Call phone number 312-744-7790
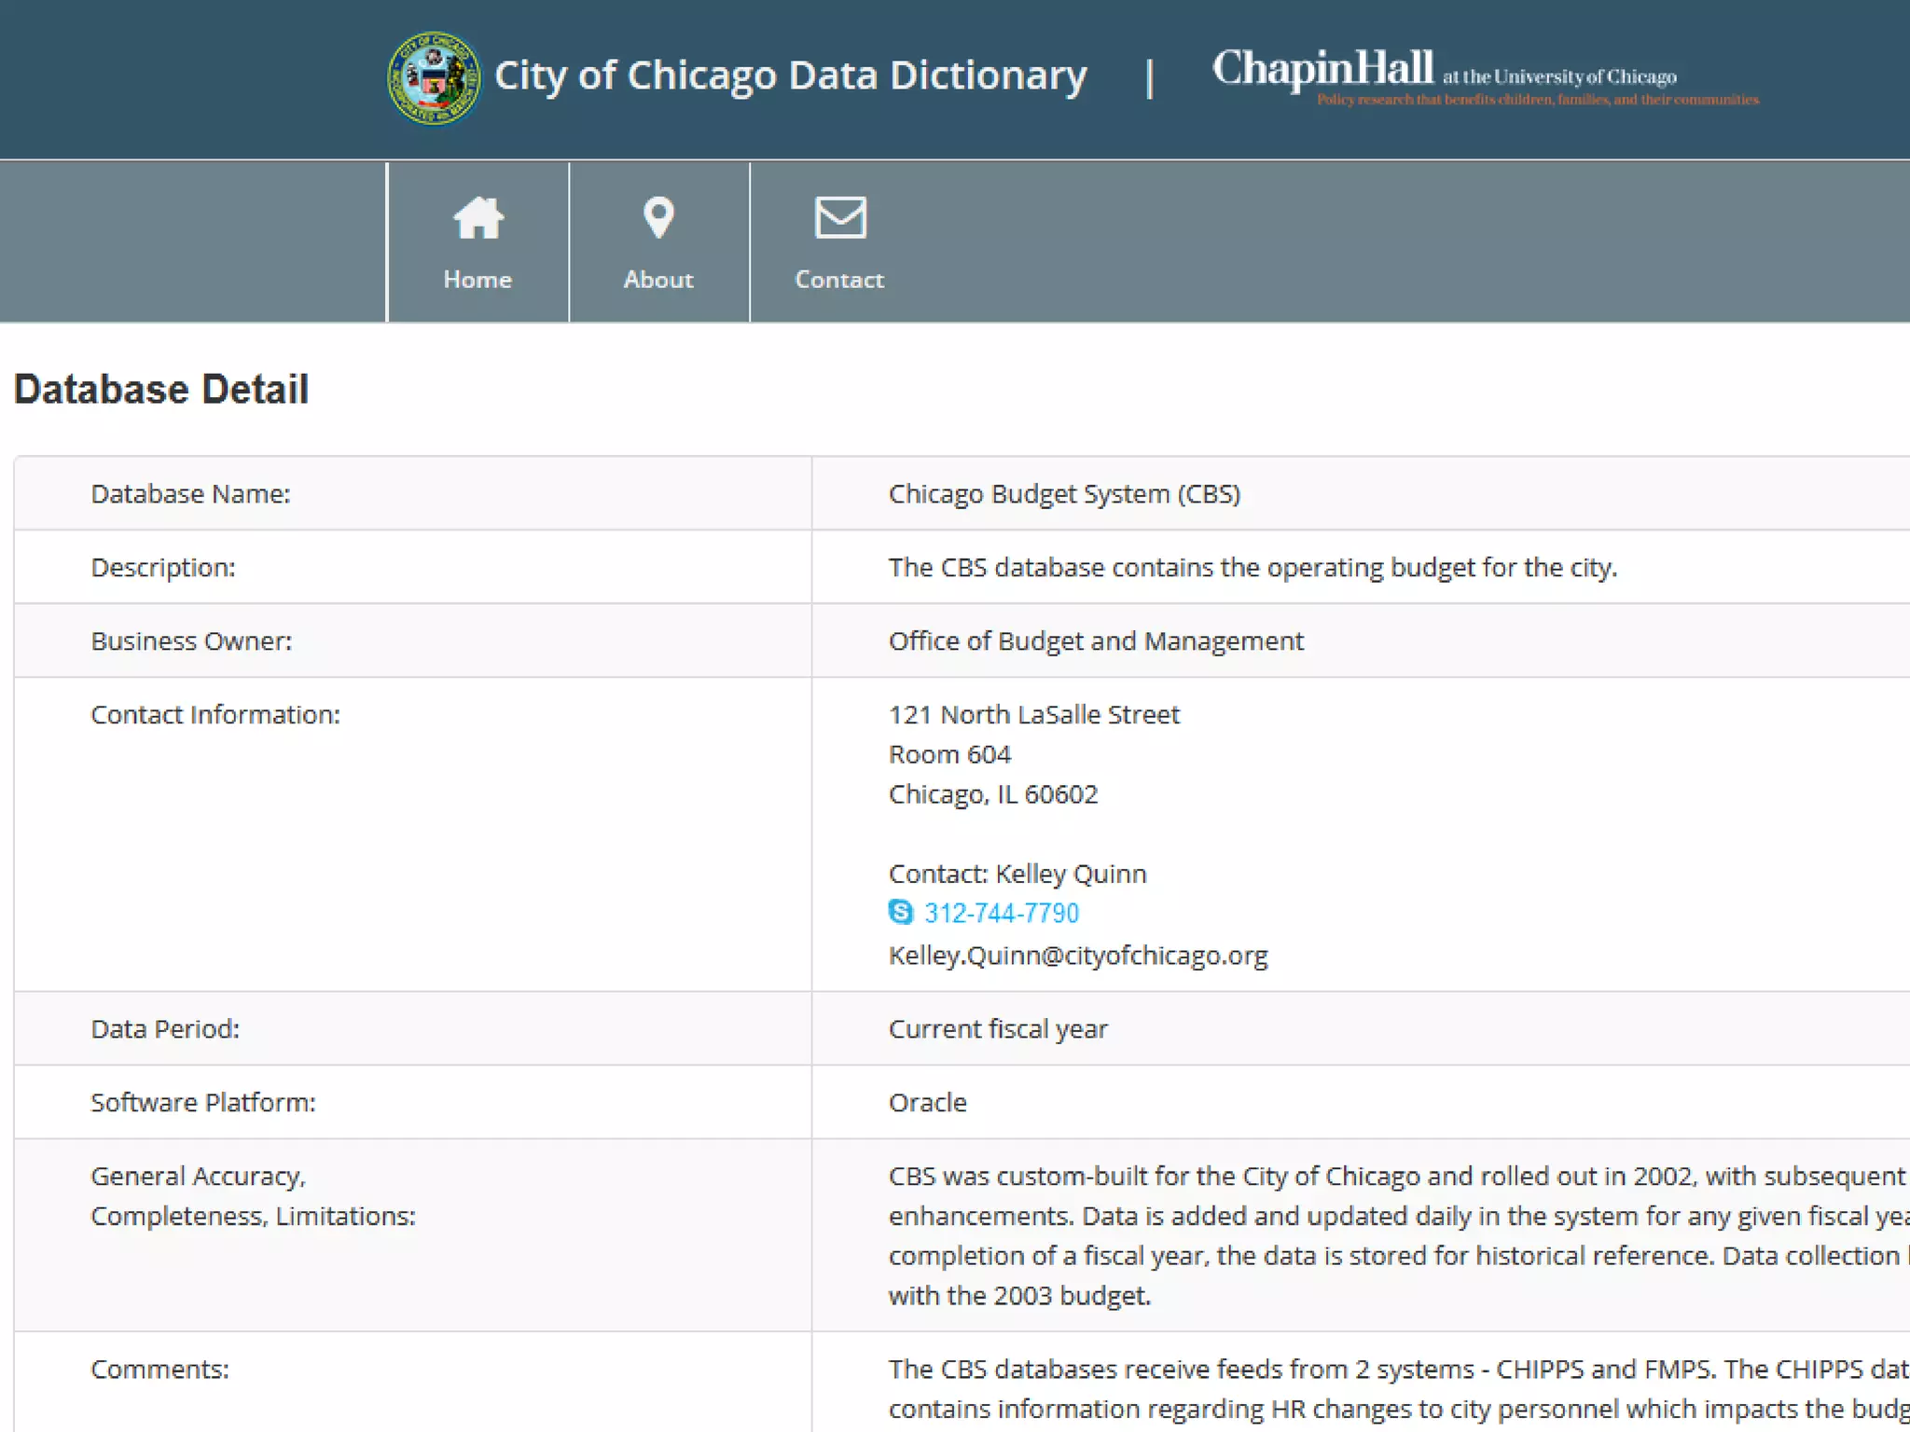The height and width of the screenshot is (1432, 1910). pos(1002,913)
